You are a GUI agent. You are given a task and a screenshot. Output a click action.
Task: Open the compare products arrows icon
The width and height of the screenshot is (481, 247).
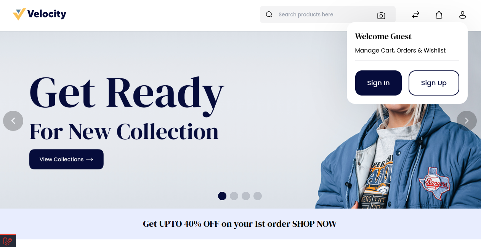click(x=415, y=15)
